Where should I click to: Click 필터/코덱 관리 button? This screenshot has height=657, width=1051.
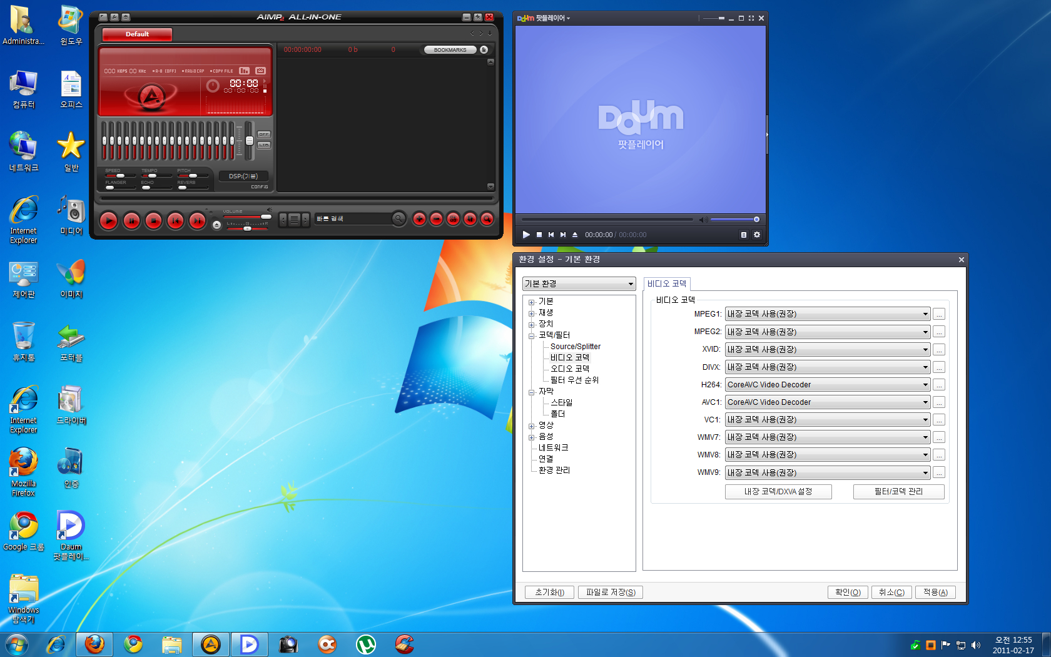pos(898,492)
